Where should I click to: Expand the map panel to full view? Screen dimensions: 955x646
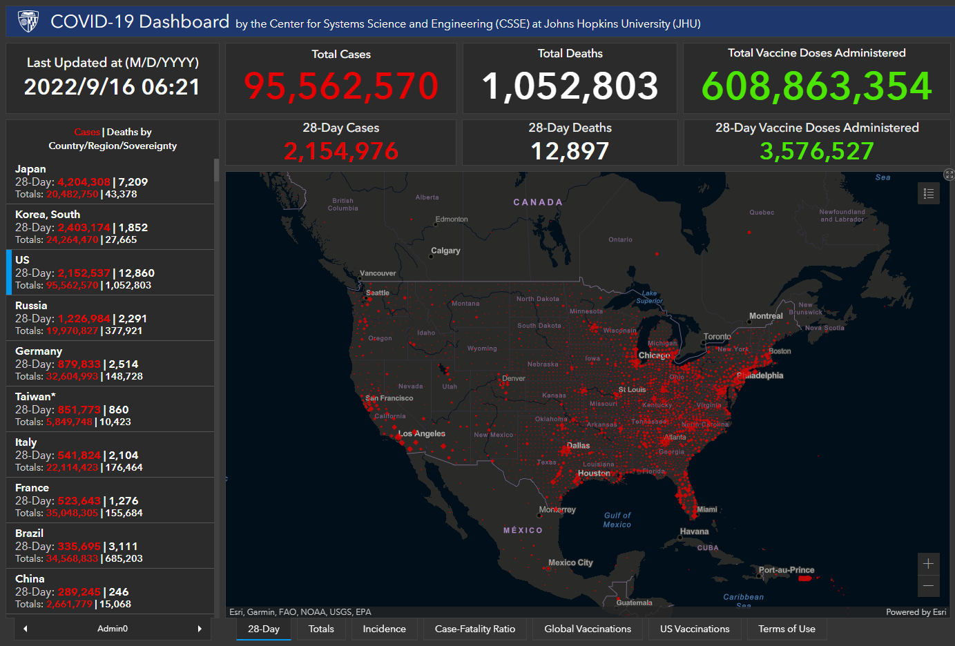(949, 175)
